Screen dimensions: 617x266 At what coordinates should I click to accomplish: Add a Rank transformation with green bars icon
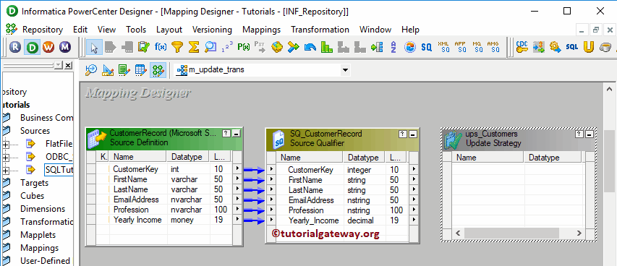click(x=327, y=47)
